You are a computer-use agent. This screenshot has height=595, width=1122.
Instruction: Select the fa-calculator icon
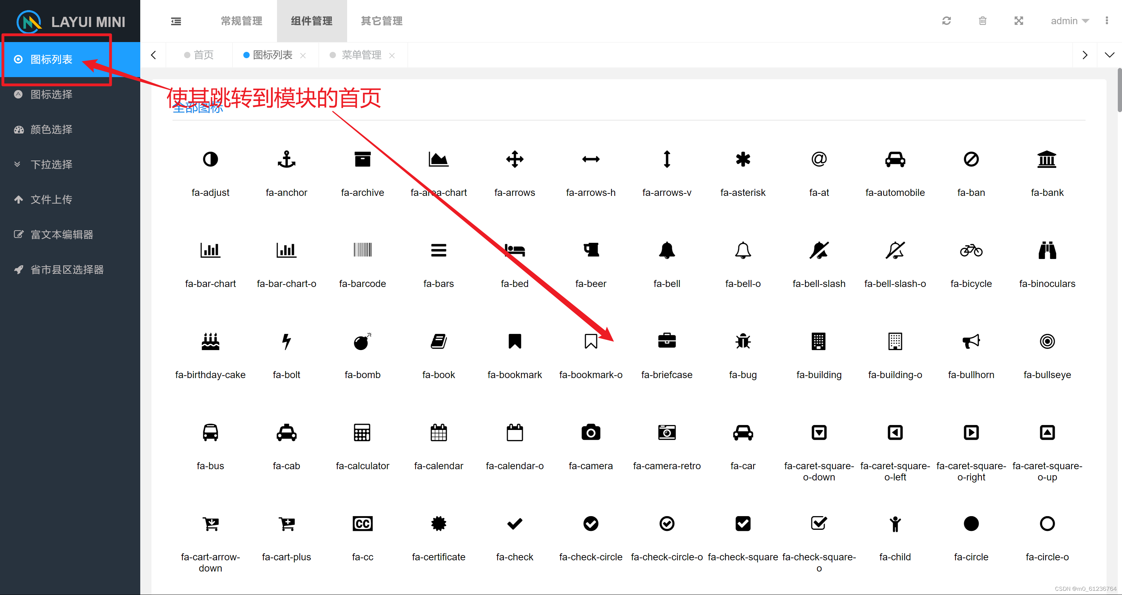(363, 432)
